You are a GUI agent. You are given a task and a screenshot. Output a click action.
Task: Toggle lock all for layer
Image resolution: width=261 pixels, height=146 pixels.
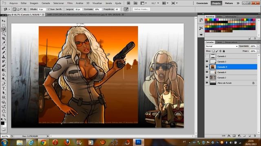224,51
